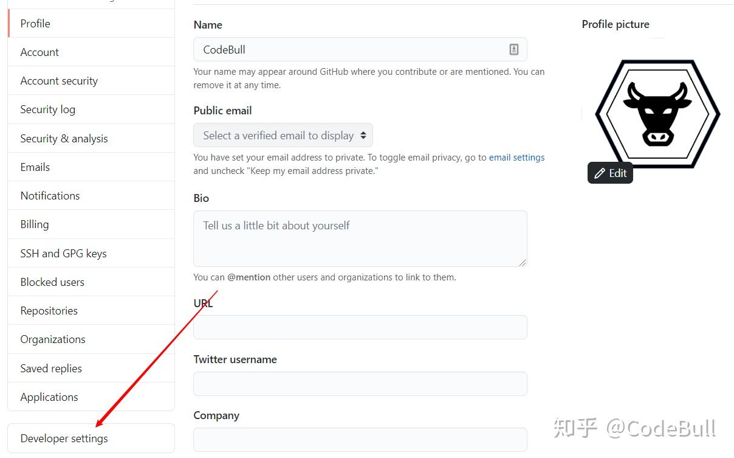Open the Profile settings section
734x458 pixels.
[x=35, y=23]
